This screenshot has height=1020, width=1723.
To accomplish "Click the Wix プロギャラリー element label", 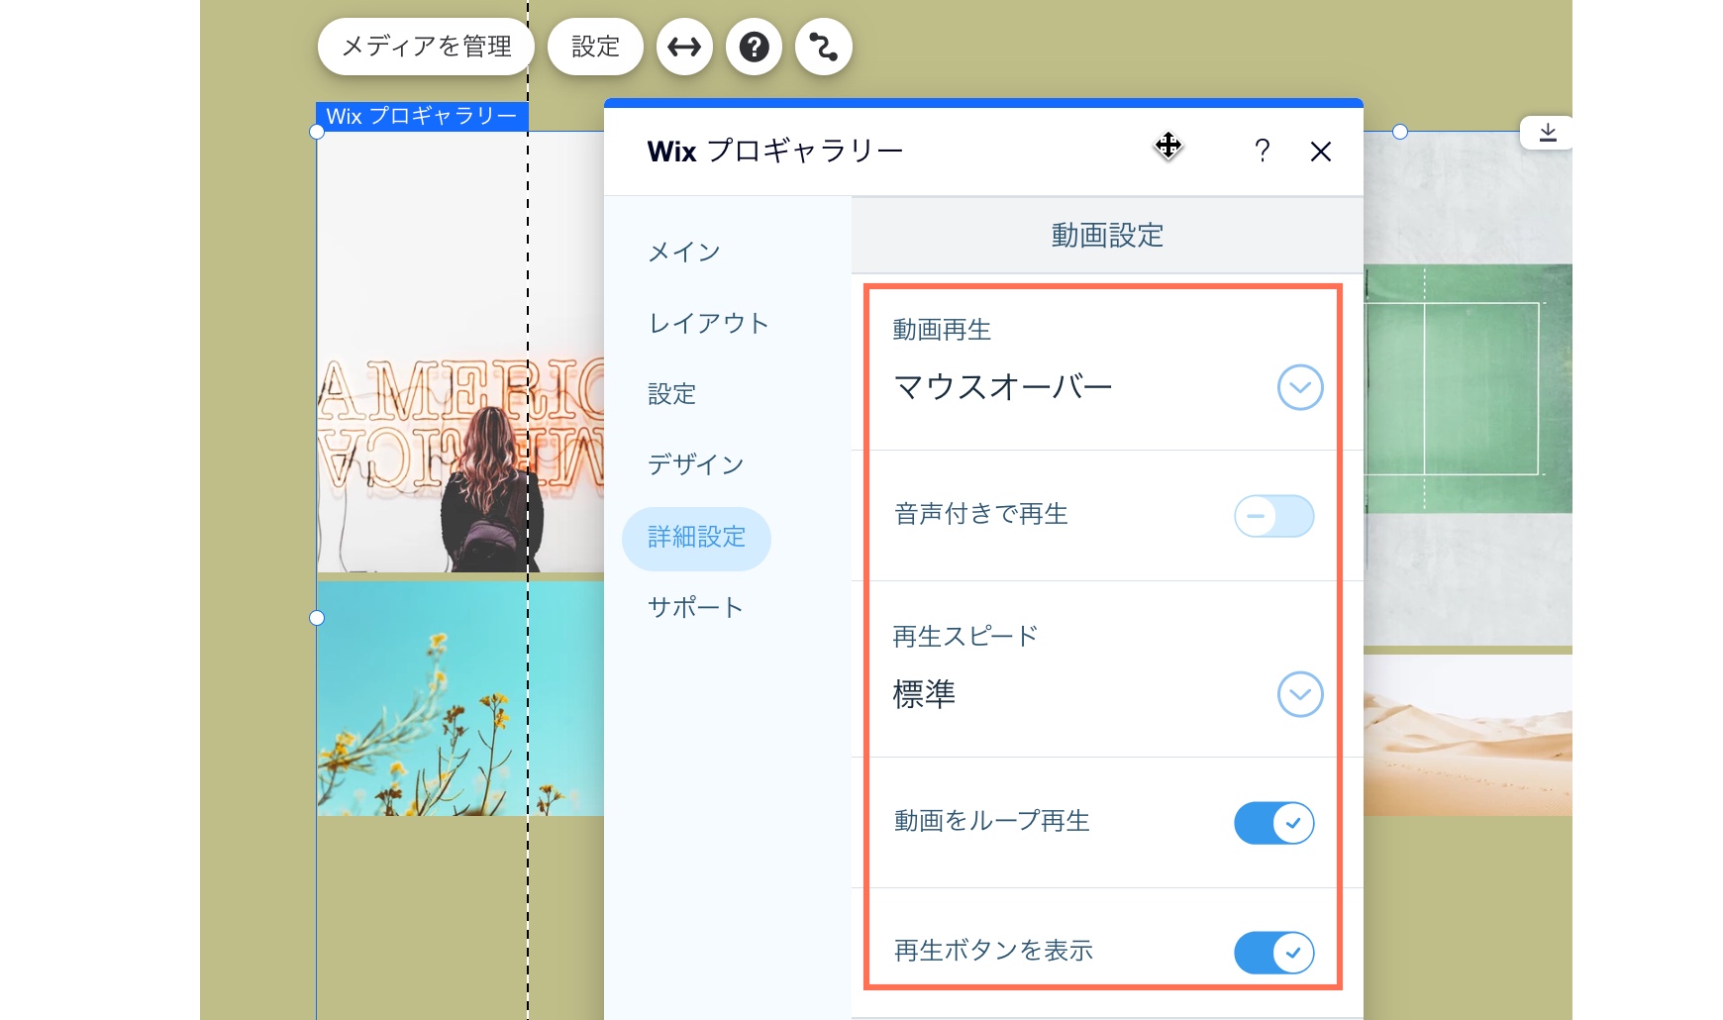I will click(x=422, y=116).
